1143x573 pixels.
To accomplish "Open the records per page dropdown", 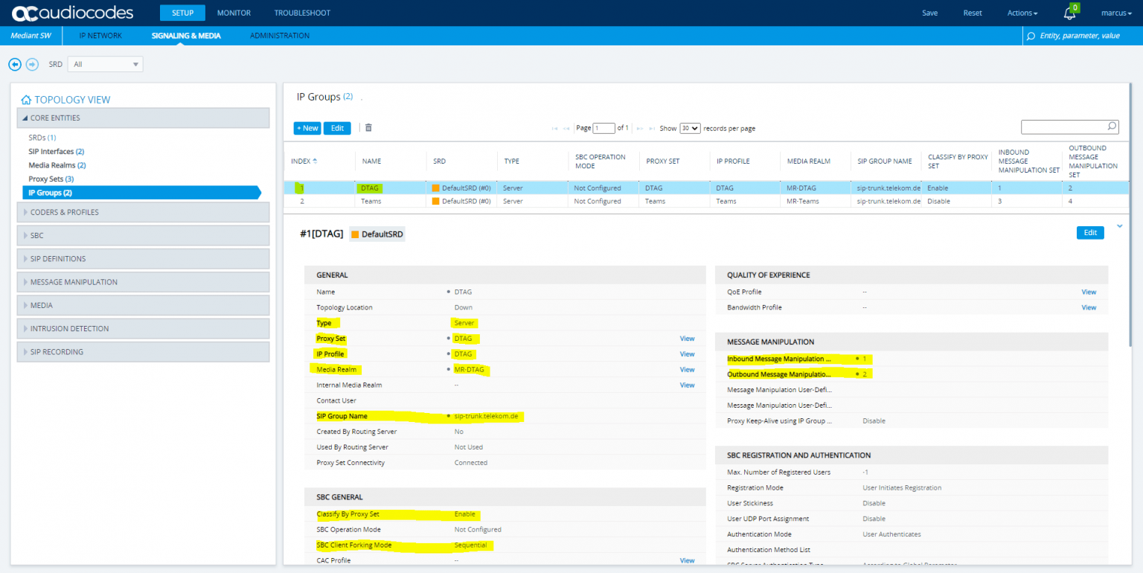I will 690,128.
